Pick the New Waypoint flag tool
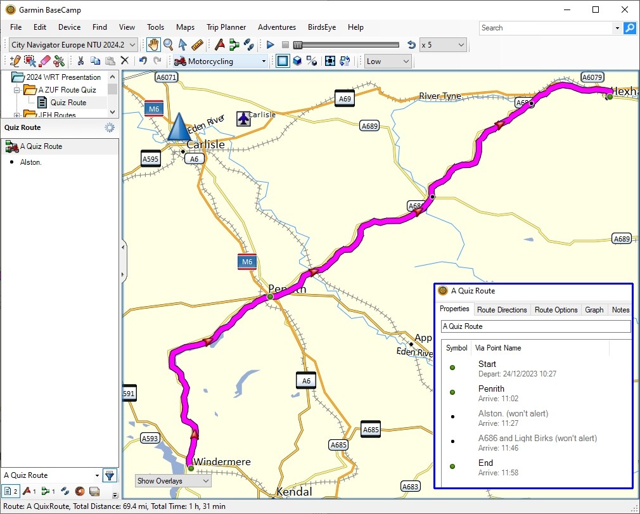The width and height of the screenshot is (640, 514). click(x=220, y=44)
